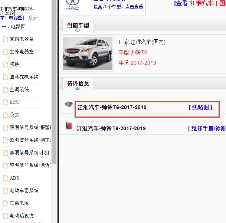
Task: Open the 室内电器盒 document icon
Action: tap(6, 39)
